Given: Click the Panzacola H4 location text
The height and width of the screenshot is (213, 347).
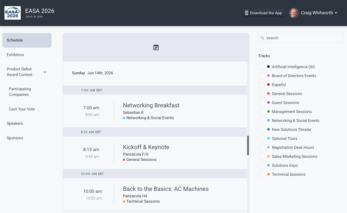Looking at the screenshot, I should click(x=135, y=196).
